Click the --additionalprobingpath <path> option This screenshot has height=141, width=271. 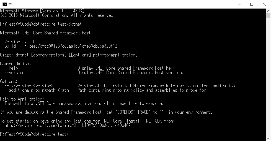coord(38,90)
